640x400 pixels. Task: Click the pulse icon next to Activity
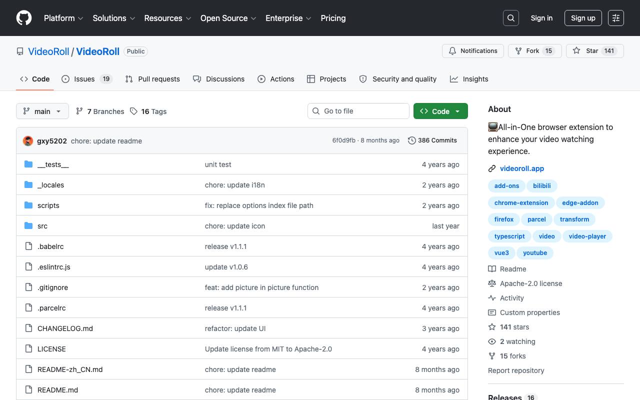point(492,298)
